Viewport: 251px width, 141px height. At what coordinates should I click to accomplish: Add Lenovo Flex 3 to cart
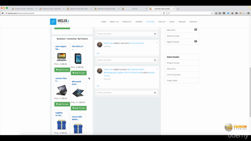click(x=62, y=104)
